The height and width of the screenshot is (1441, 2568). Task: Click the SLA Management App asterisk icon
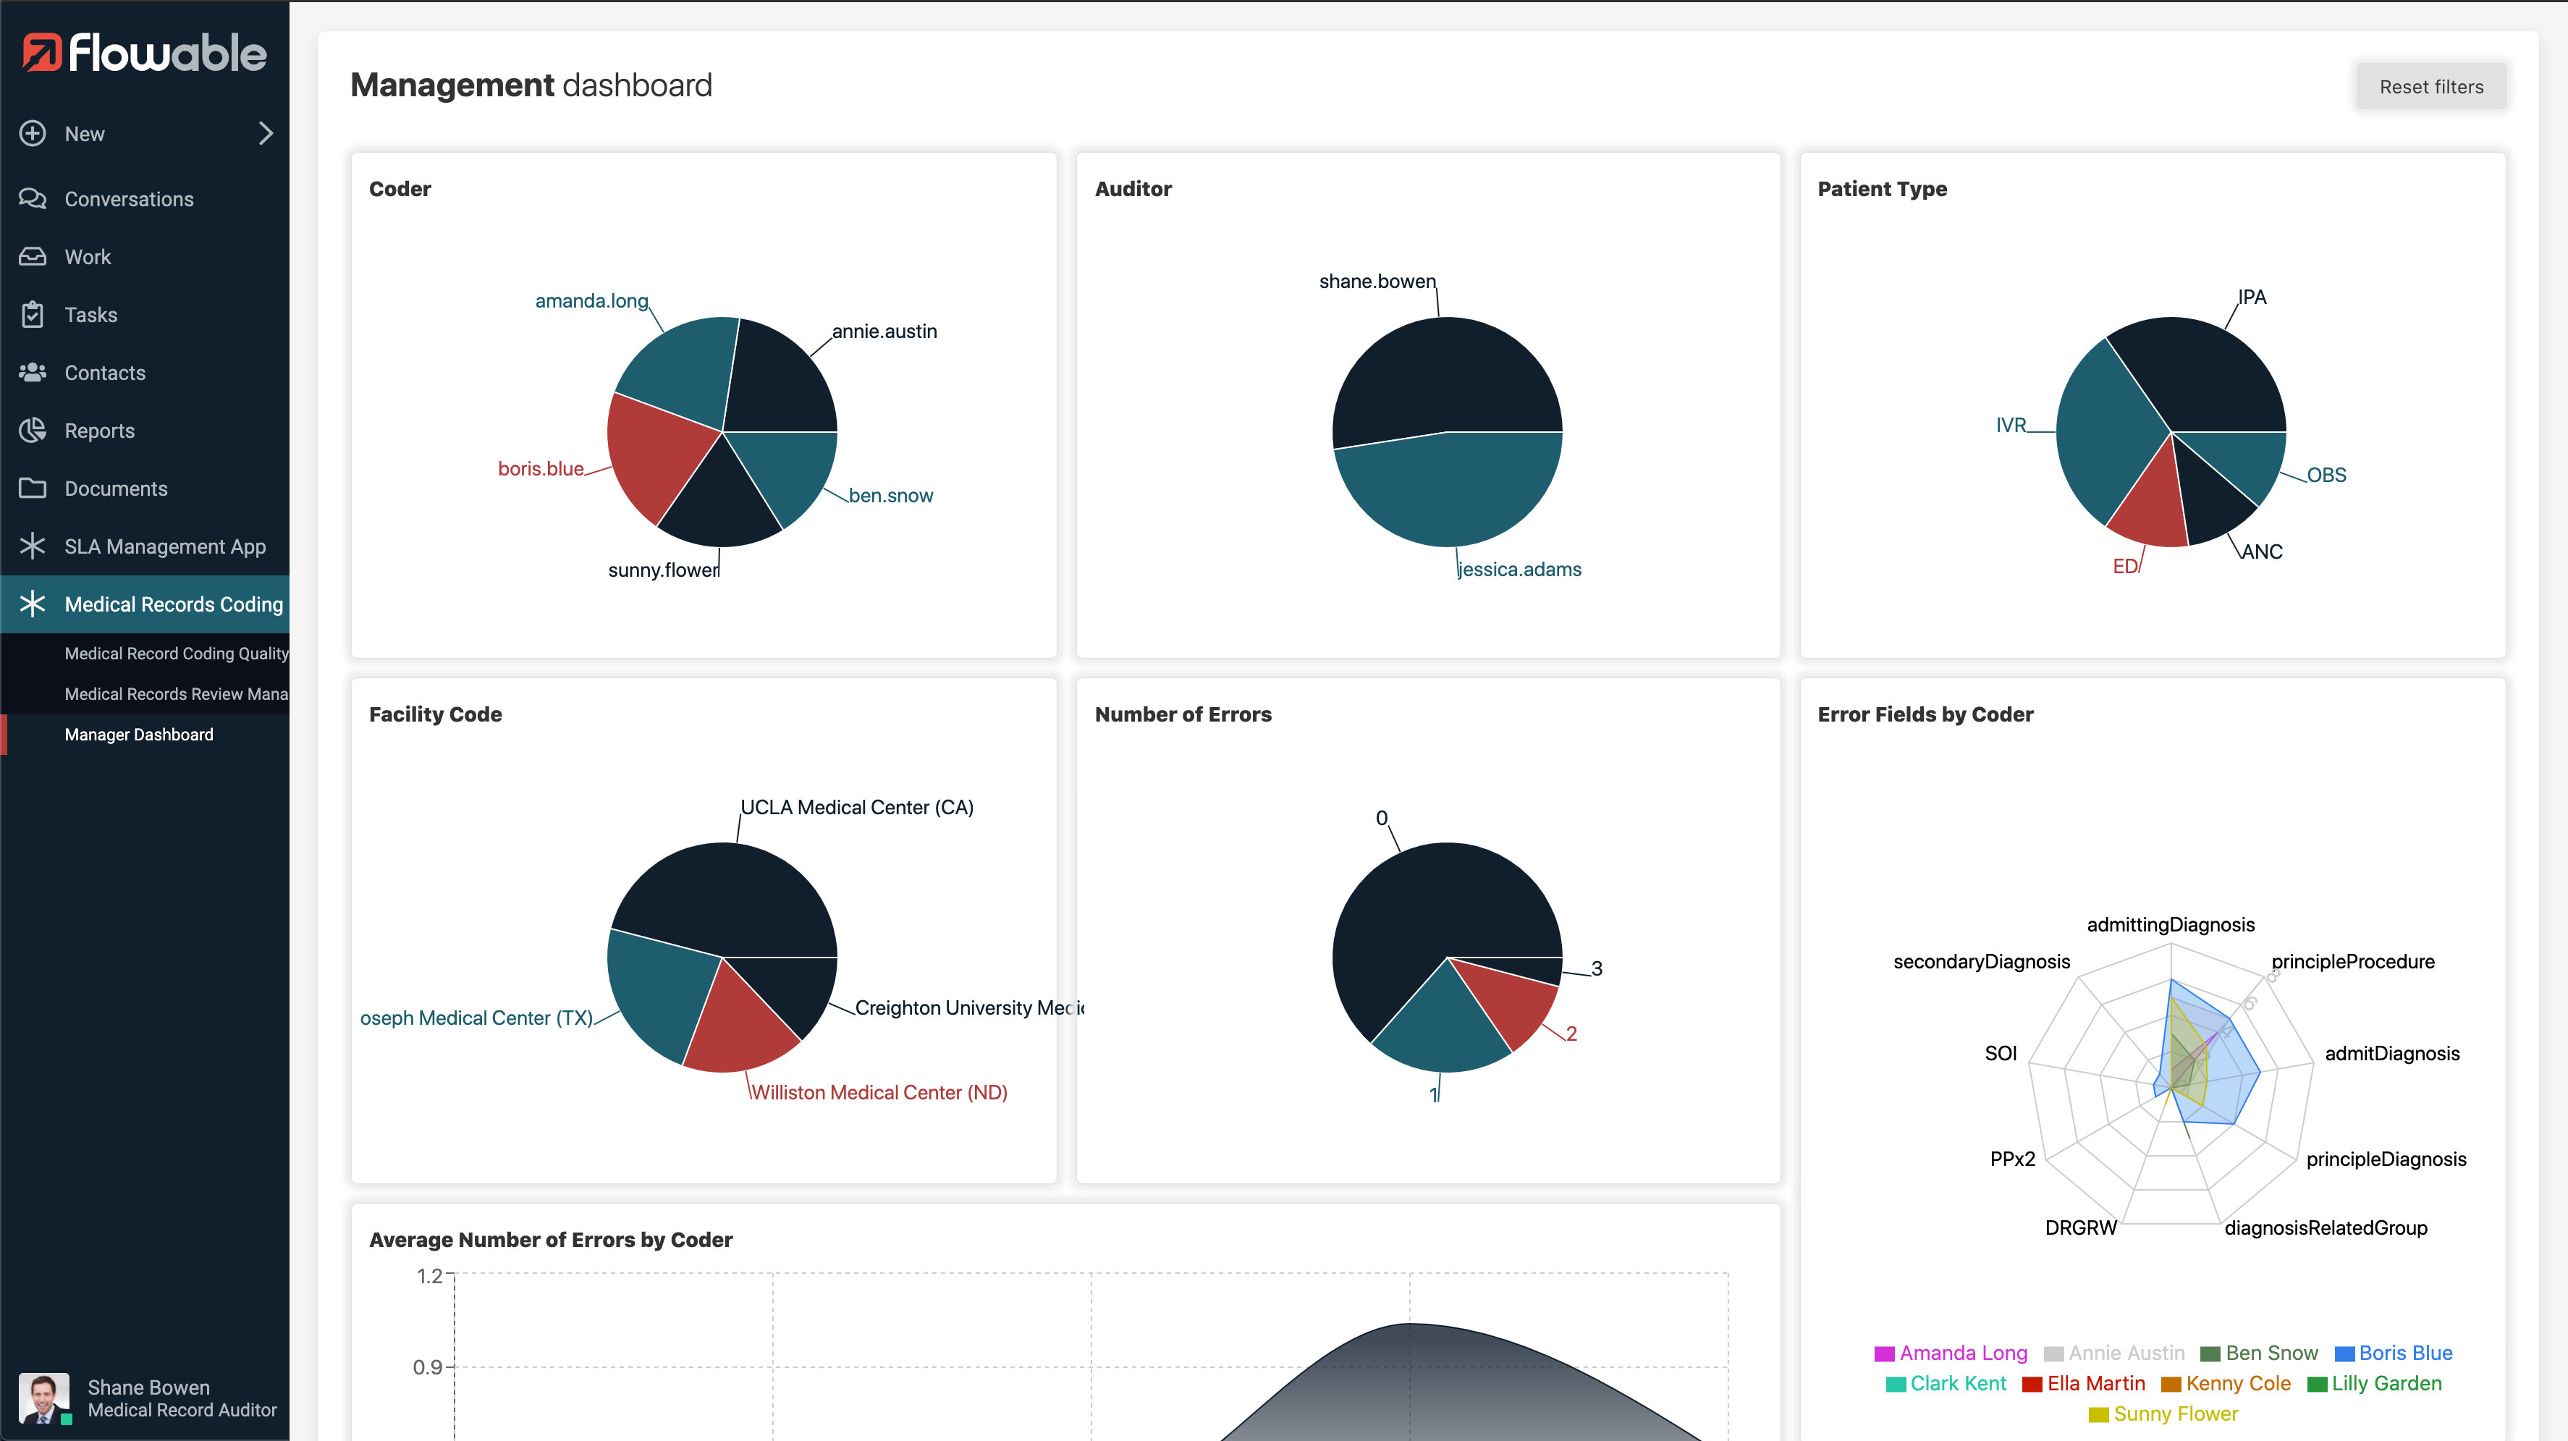click(33, 545)
